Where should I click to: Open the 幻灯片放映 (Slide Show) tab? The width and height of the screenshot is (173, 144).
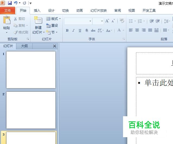[99, 11]
